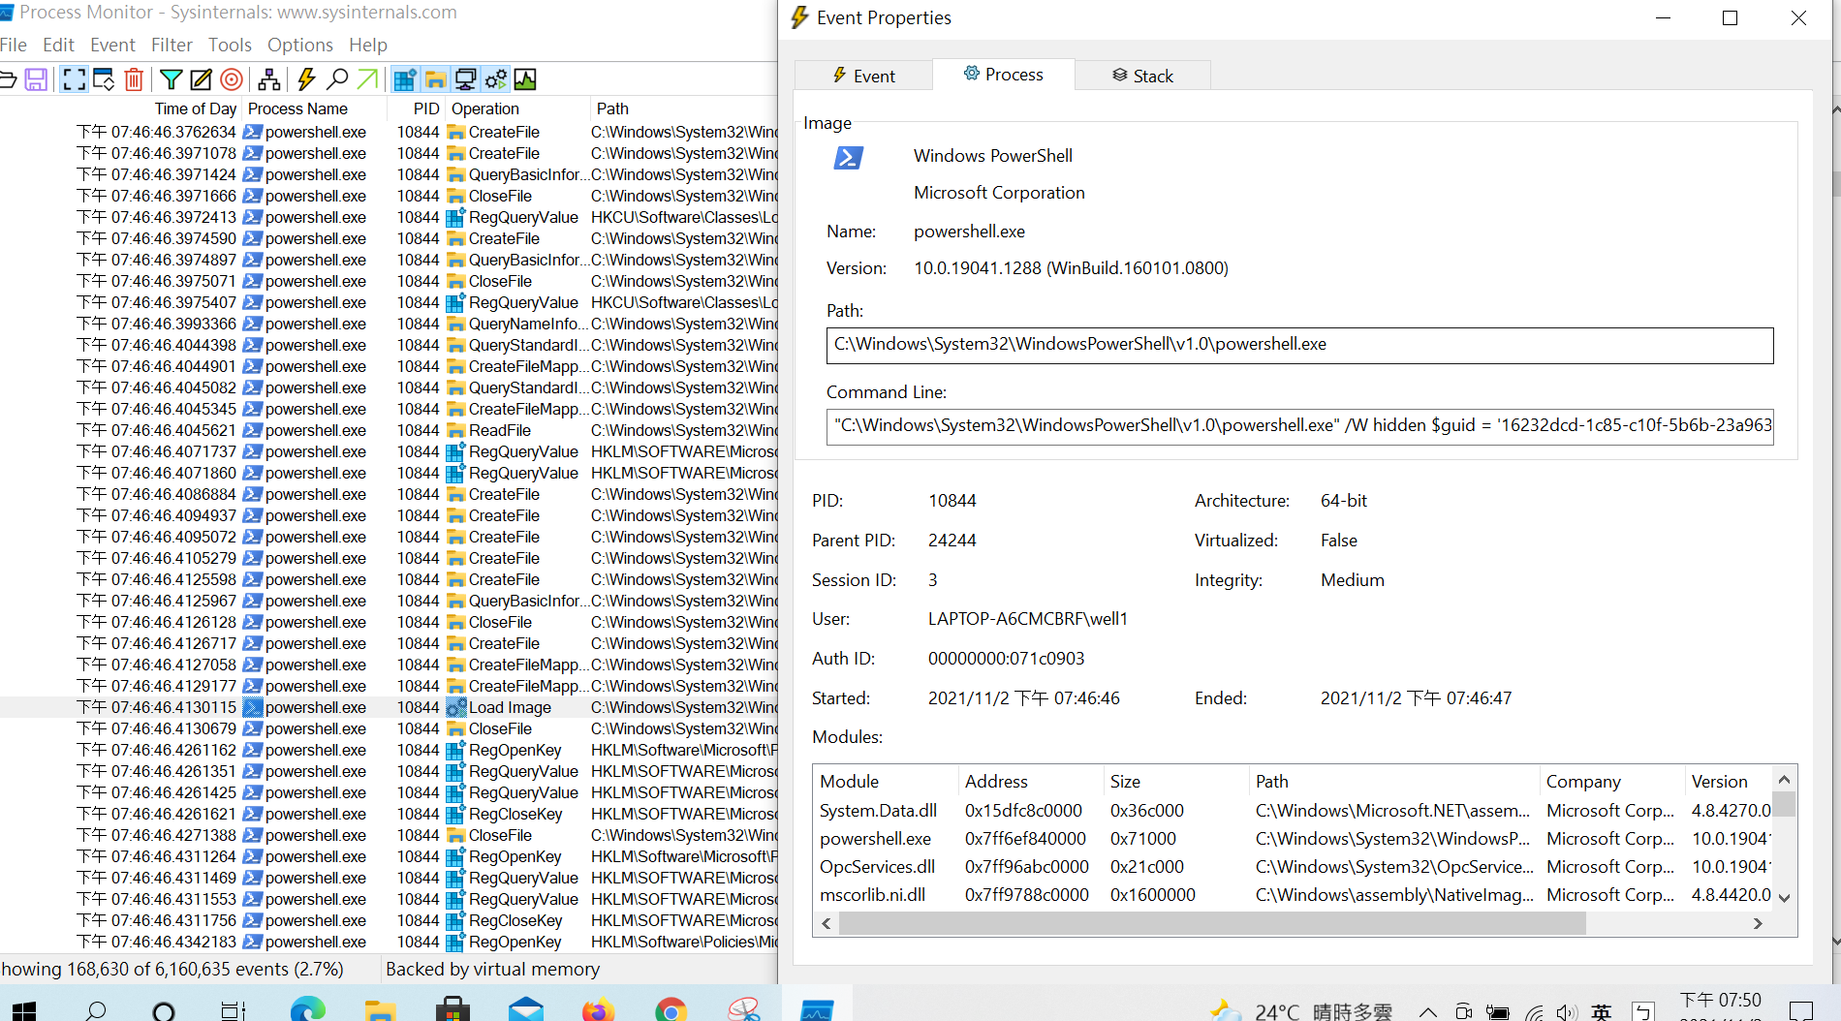Viewport: 1841px width, 1021px height.
Task: Click the Clear display trash icon
Action: [135, 79]
